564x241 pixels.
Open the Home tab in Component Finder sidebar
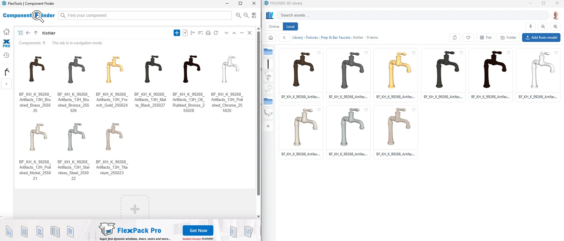tap(6, 32)
